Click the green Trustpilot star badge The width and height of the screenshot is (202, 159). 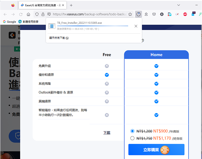(x=17, y=49)
